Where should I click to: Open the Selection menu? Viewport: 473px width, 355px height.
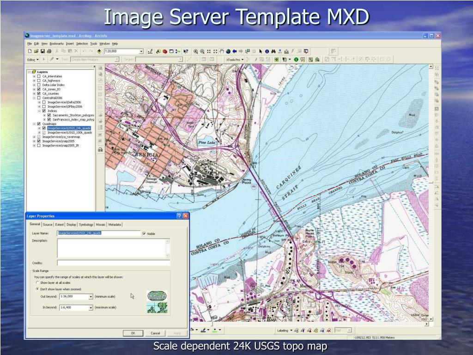82,44
